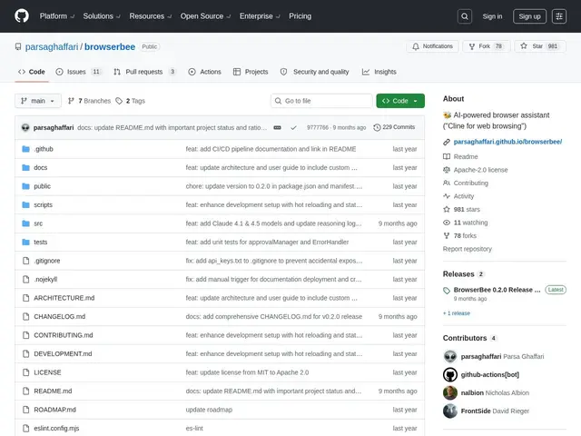Open the src folder
This screenshot has height=436, width=581.
pos(38,223)
